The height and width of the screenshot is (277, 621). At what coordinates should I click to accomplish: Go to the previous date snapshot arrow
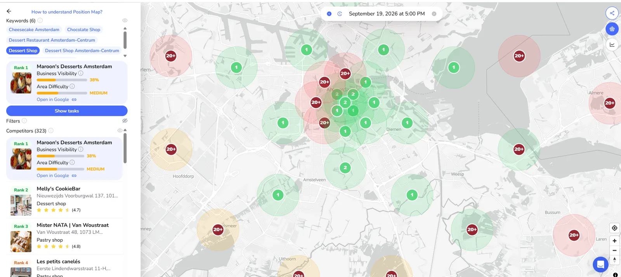329,14
